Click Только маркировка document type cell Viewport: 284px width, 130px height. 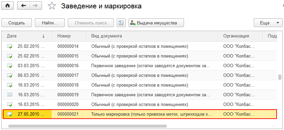pos(152,114)
